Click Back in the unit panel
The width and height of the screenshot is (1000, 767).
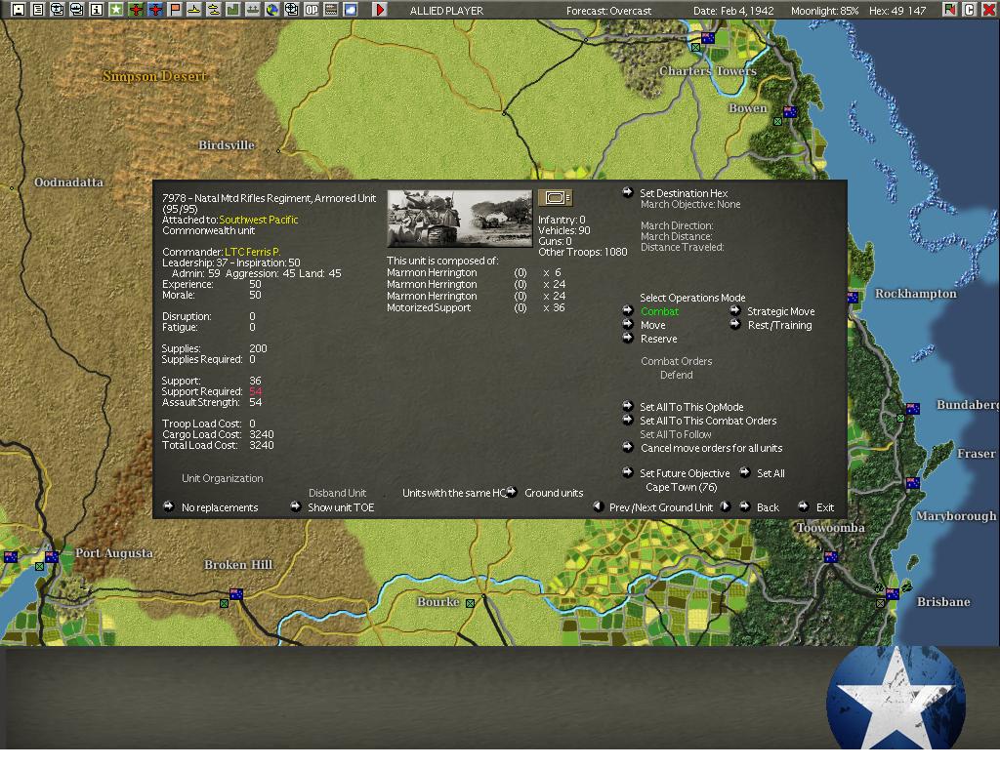point(768,507)
